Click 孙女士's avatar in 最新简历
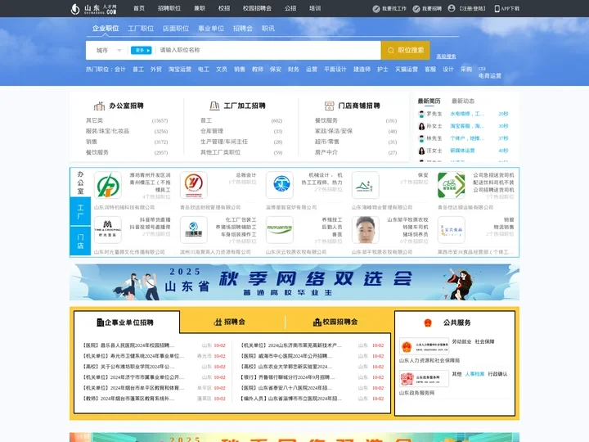This screenshot has height=442, width=589. click(421, 126)
